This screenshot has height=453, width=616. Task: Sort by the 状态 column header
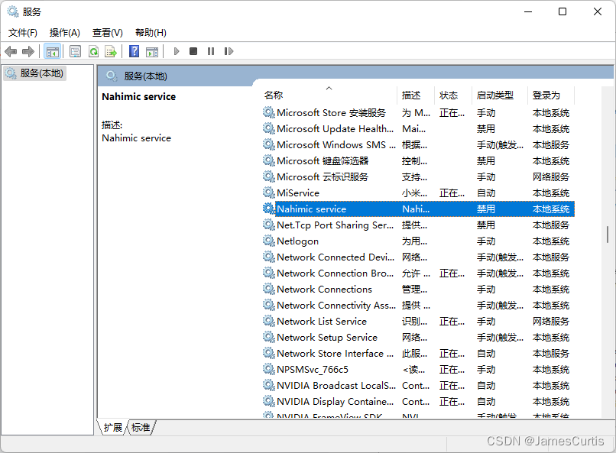[452, 95]
